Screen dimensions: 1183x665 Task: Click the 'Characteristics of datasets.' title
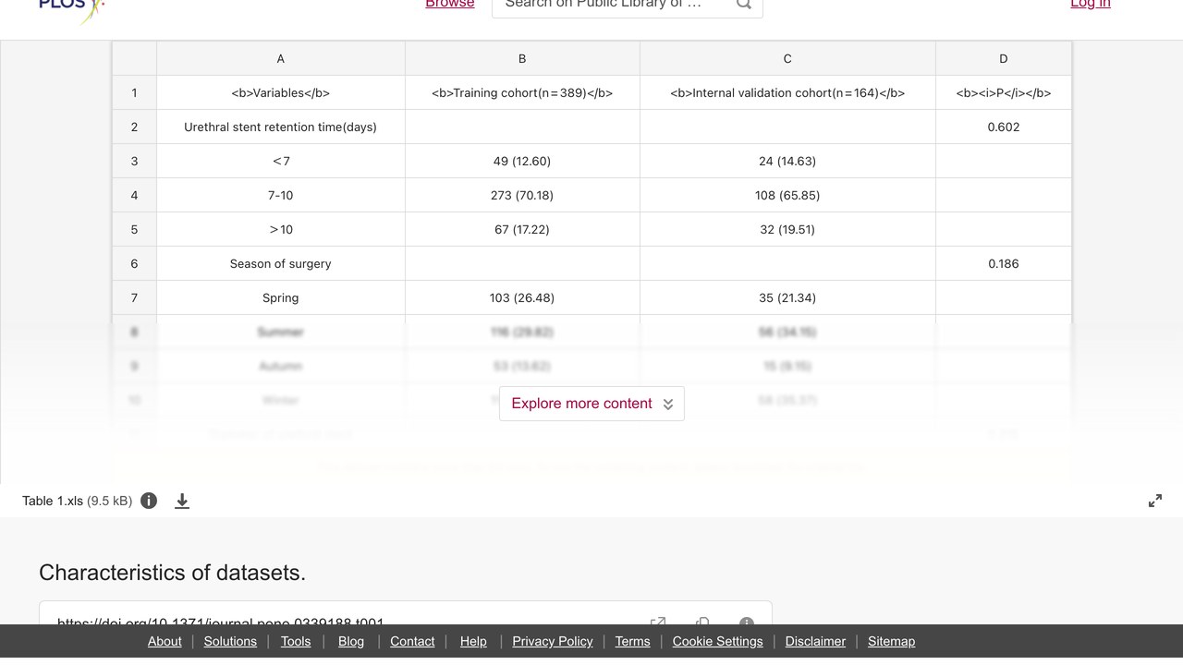[x=172, y=573]
